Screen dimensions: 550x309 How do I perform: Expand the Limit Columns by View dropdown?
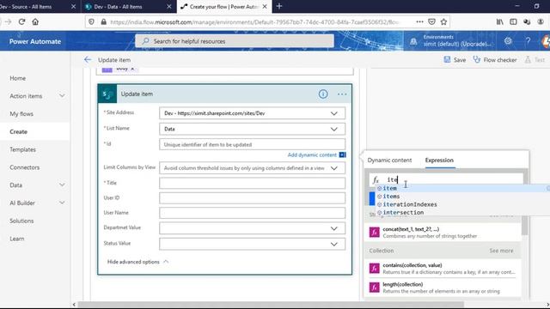[x=334, y=168]
